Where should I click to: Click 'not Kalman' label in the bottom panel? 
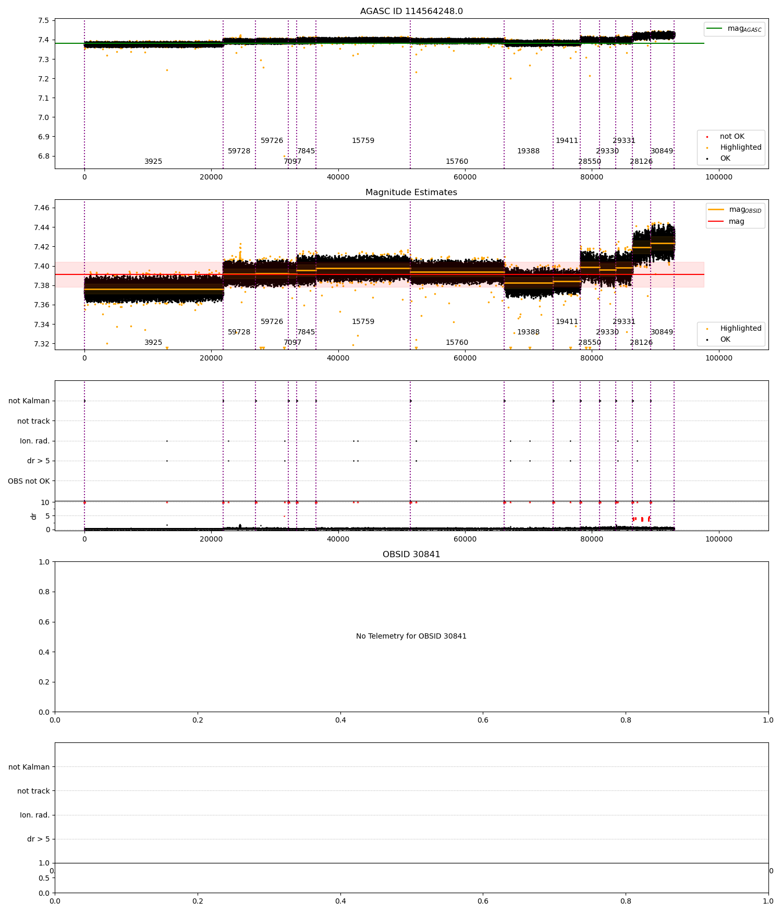click(29, 767)
